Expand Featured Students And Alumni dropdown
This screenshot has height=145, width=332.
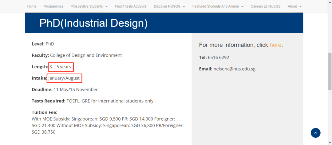(x=218, y=6)
